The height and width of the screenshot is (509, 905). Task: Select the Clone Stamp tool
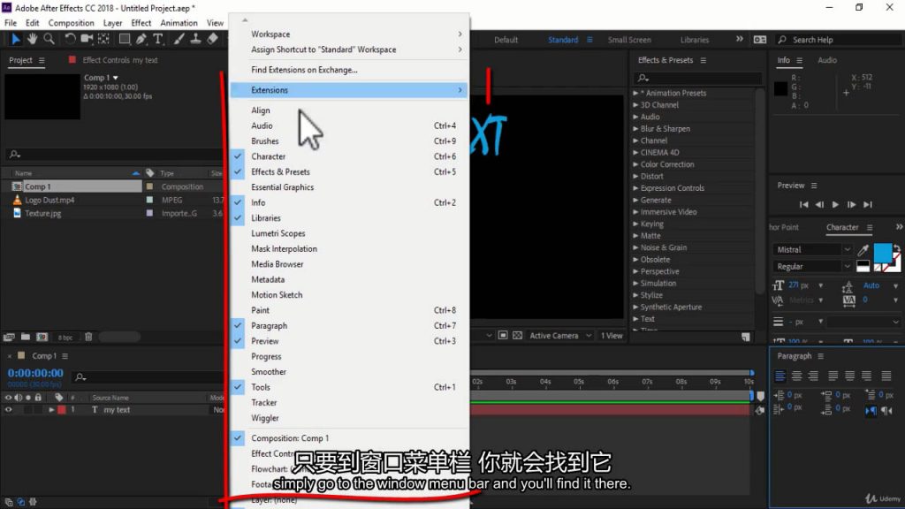point(195,39)
